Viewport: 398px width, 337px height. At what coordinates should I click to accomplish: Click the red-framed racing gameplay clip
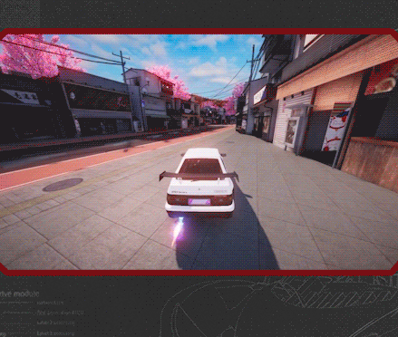pos(199,152)
